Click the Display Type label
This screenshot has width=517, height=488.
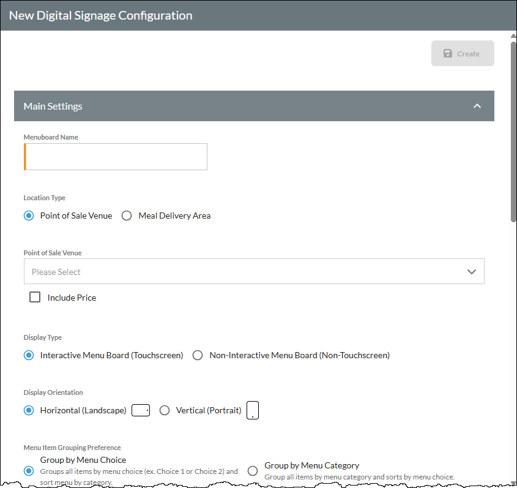coord(43,337)
